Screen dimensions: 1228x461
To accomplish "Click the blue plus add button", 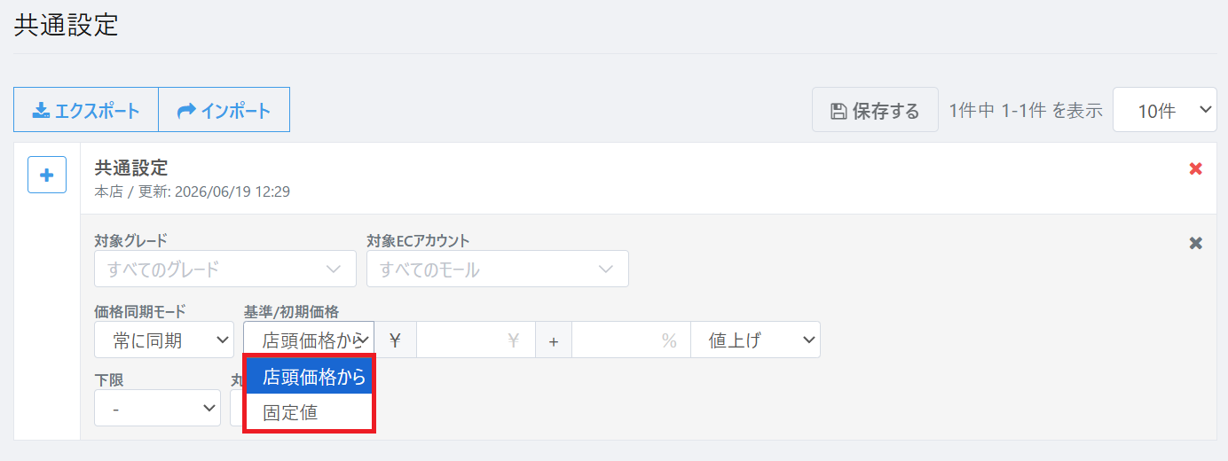I will (47, 175).
